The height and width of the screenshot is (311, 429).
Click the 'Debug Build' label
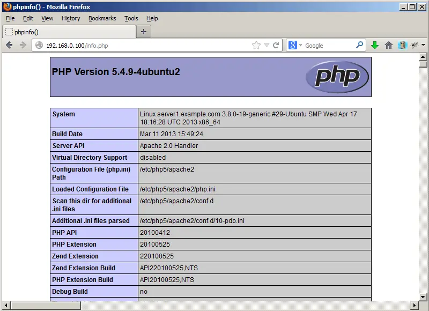[x=70, y=292]
